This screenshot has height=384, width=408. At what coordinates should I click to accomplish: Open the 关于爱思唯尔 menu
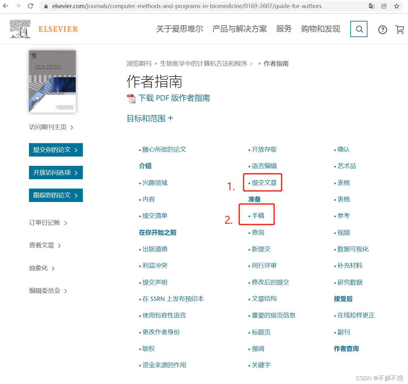[x=180, y=29]
